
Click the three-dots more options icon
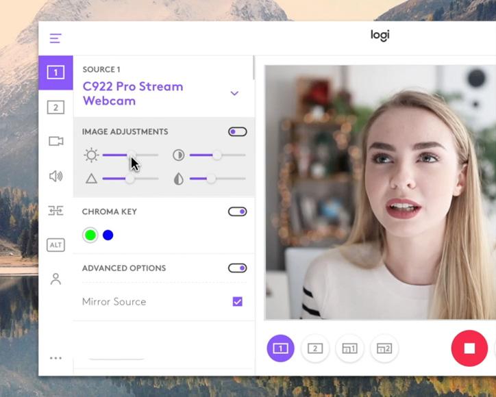pyautogui.click(x=55, y=358)
